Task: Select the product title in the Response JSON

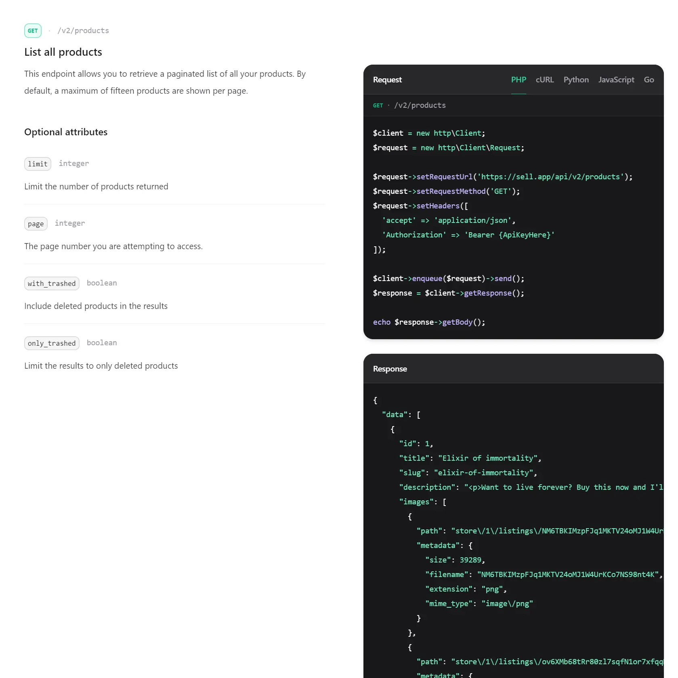Action: click(487, 458)
